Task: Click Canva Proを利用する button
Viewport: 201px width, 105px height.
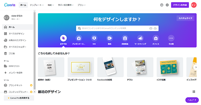Action: point(19,98)
